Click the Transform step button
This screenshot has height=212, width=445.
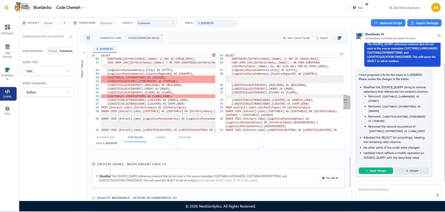click(106, 23)
